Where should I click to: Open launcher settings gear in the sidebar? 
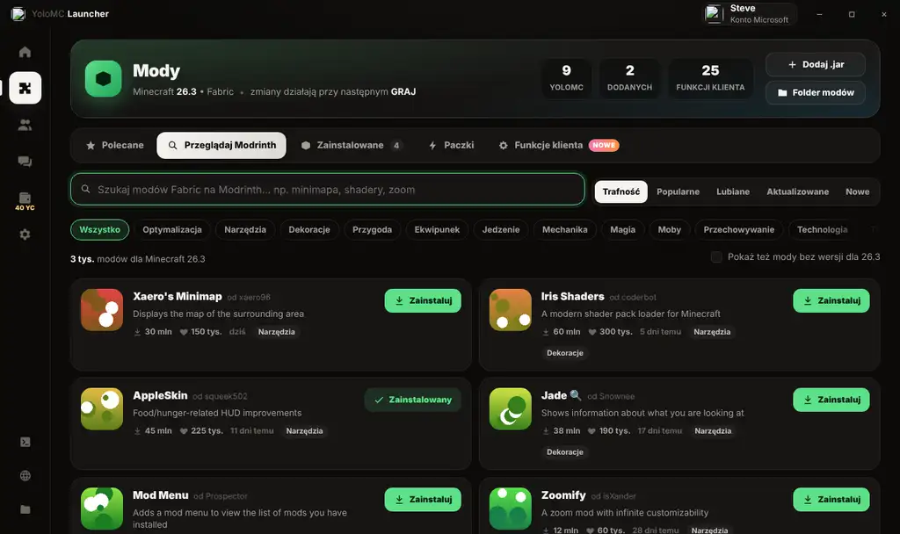click(x=25, y=234)
